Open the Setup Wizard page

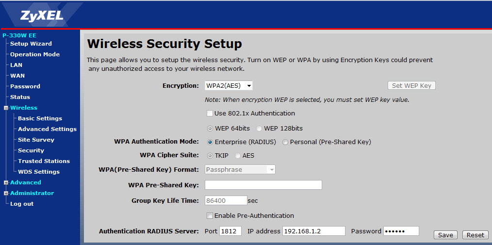tap(31, 44)
